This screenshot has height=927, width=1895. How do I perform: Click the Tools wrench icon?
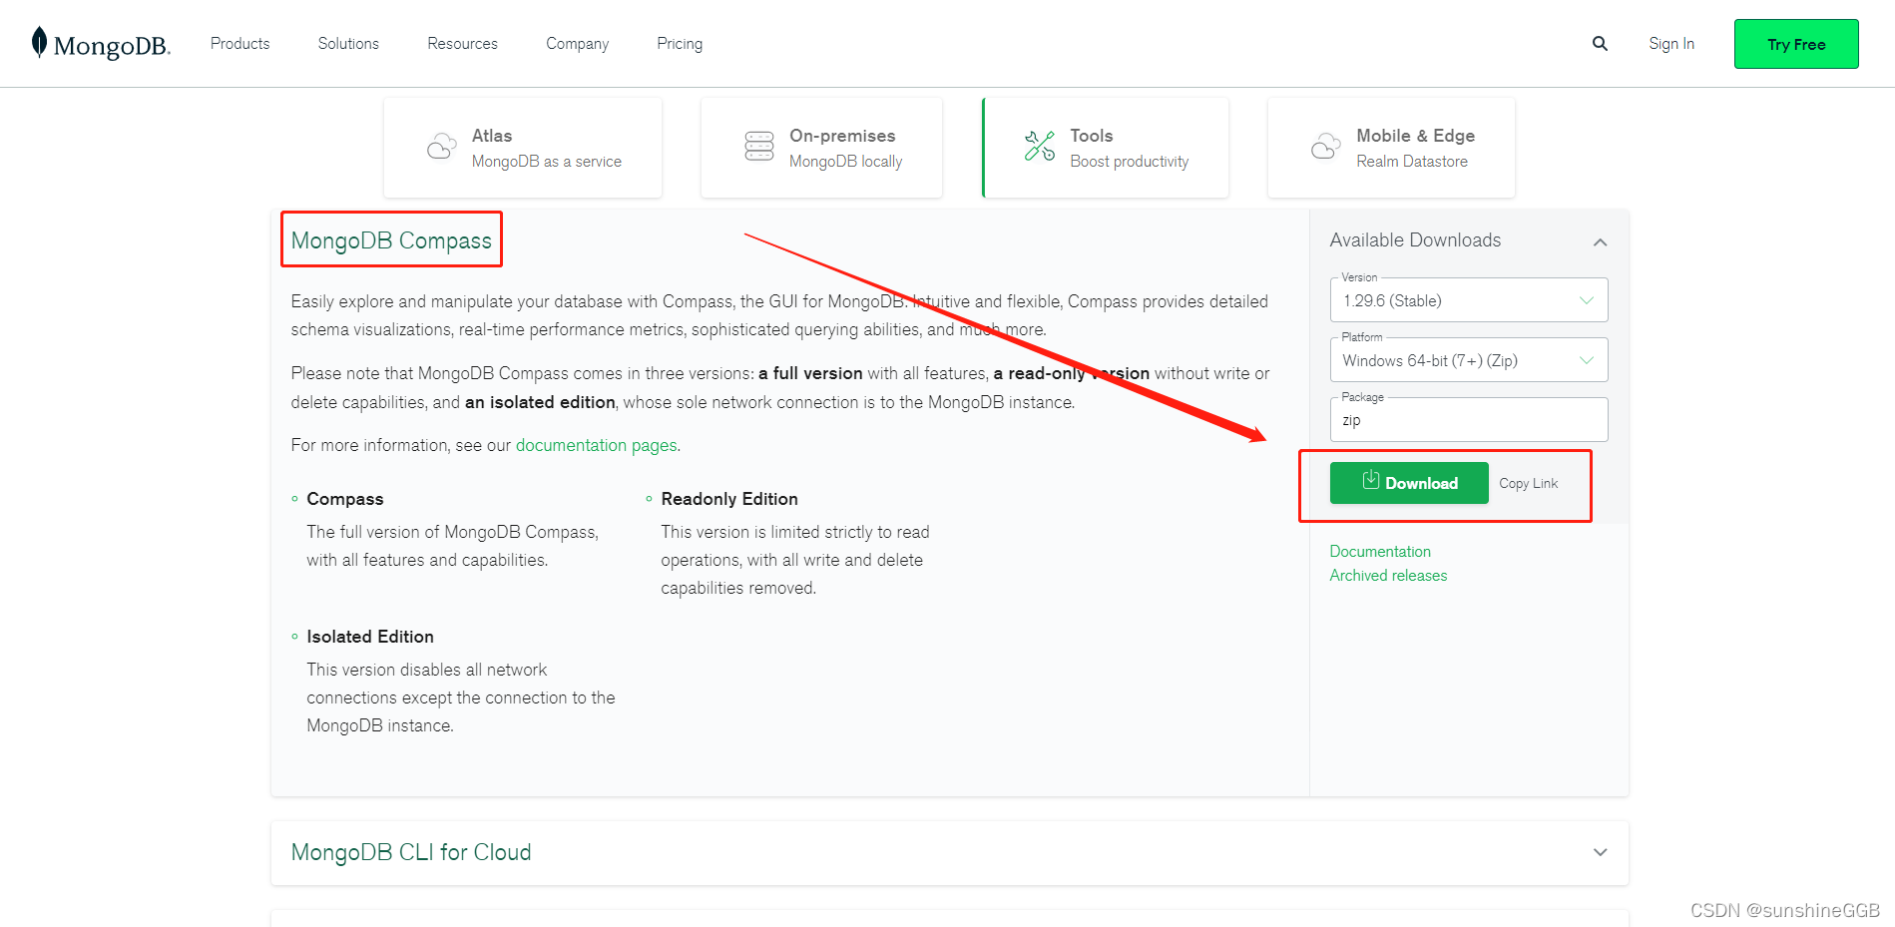coord(1040,147)
